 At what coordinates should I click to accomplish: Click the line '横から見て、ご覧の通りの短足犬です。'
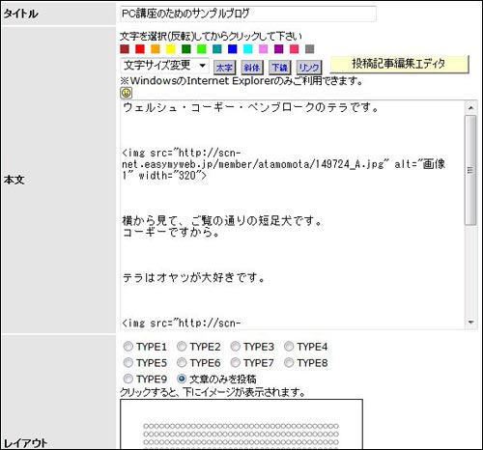[x=222, y=221]
